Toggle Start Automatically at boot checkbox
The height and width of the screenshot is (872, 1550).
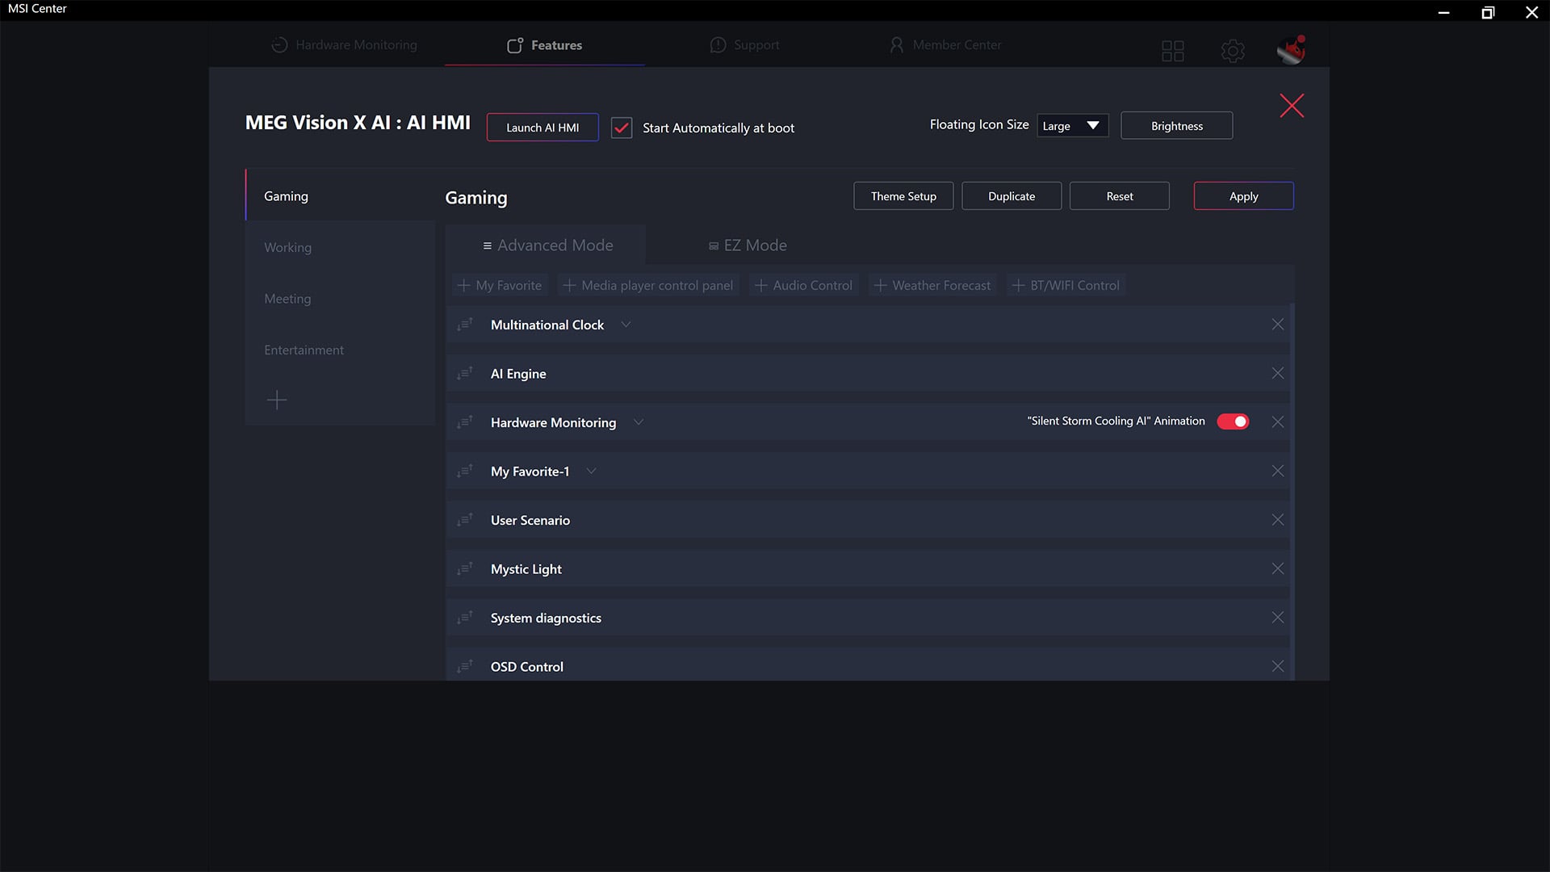(622, 128)
